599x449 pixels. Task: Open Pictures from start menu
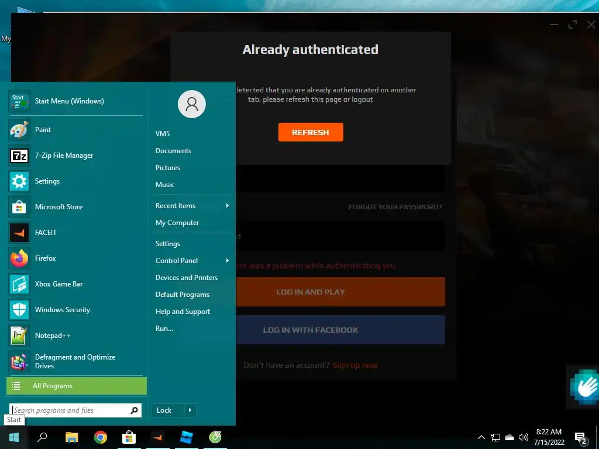168,168
